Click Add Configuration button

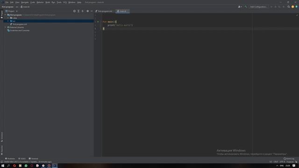tap(258, 7)
